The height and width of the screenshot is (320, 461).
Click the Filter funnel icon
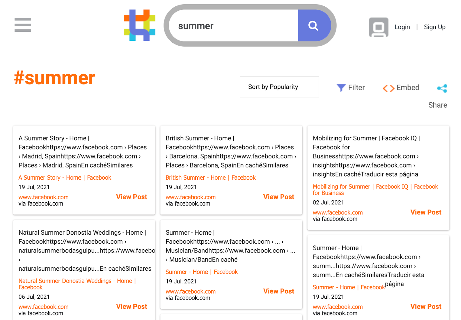click(341, 88)
